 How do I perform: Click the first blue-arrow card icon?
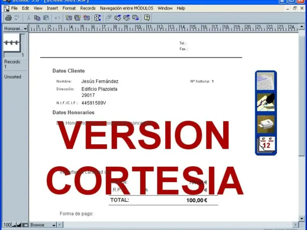pos(118,18)
